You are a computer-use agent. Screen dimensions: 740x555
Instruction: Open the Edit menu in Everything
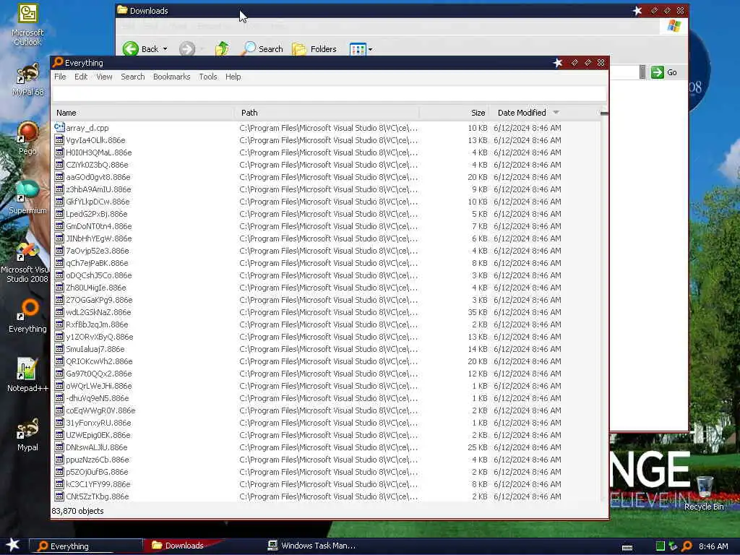tap(81, 77)
